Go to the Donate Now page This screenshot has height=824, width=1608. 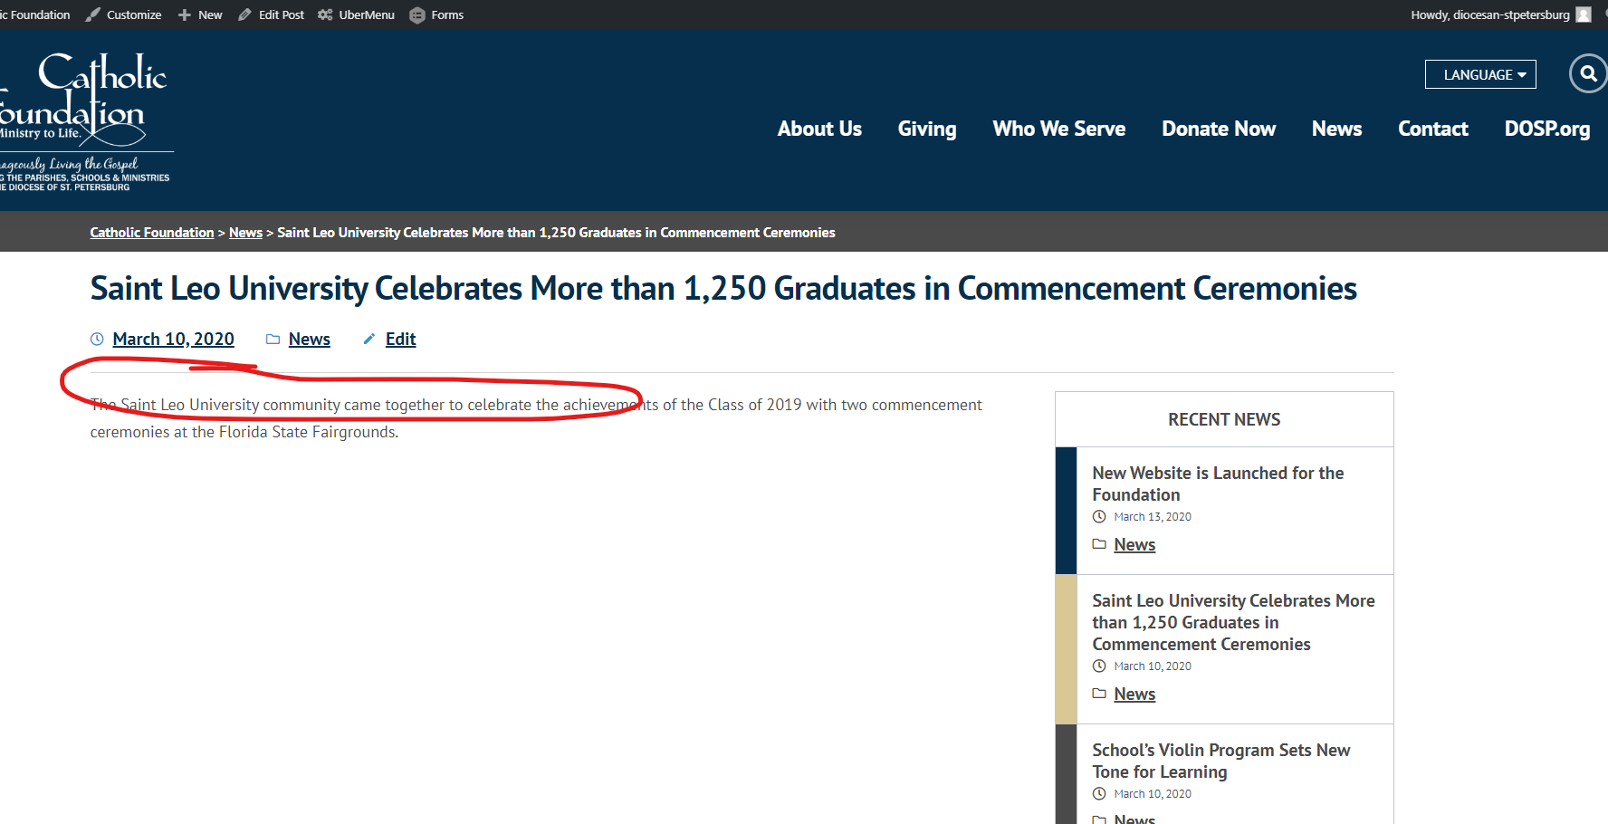click(1218, 129)
